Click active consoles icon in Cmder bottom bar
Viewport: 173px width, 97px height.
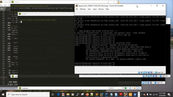(x=130, y=88)
